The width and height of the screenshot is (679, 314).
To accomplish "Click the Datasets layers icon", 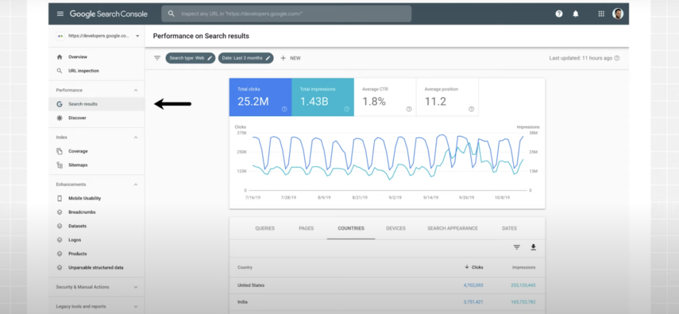I will point(60,226).
